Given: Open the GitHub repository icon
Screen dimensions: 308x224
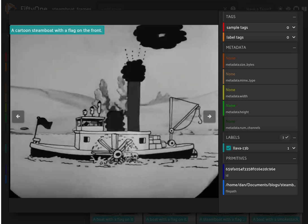Looking at the screenshot, I should pos(296,9).
